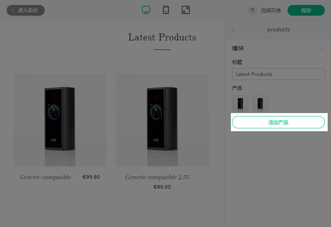Select the second product thumbnail in panel

pyautogui.click(x=260, y=104)
